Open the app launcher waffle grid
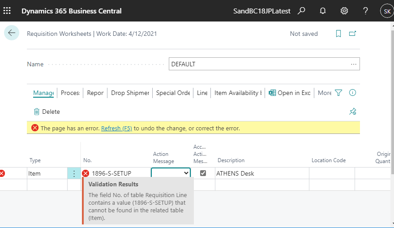This screenshot has width=394, height=228. (7, 11)
